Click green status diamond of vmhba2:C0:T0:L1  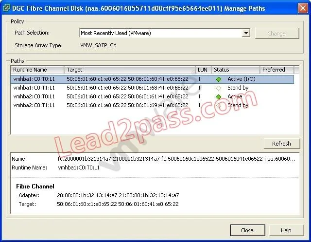click(219, 97)
